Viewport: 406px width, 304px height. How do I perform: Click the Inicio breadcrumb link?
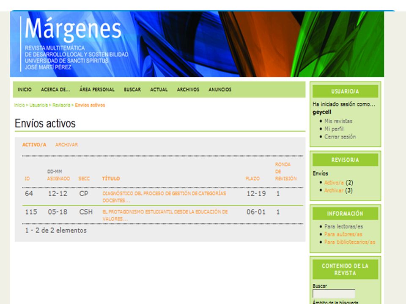[19, 105]
